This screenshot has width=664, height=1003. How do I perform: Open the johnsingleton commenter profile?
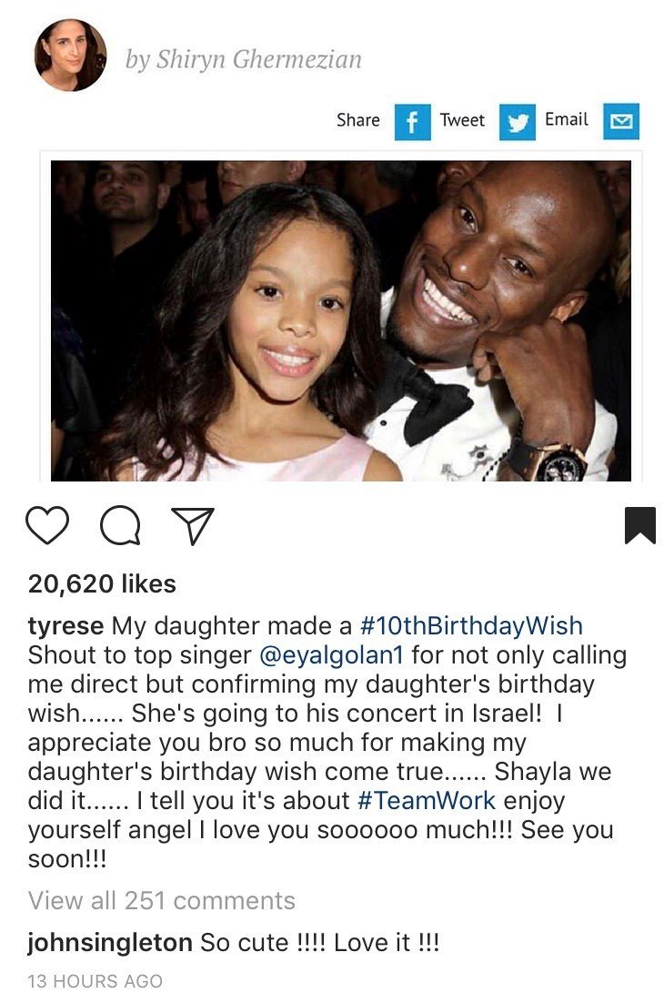coord(110,943)
